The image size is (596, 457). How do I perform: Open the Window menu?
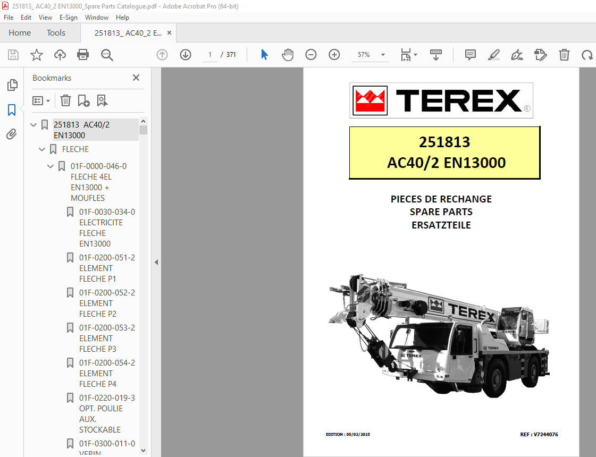97,18
